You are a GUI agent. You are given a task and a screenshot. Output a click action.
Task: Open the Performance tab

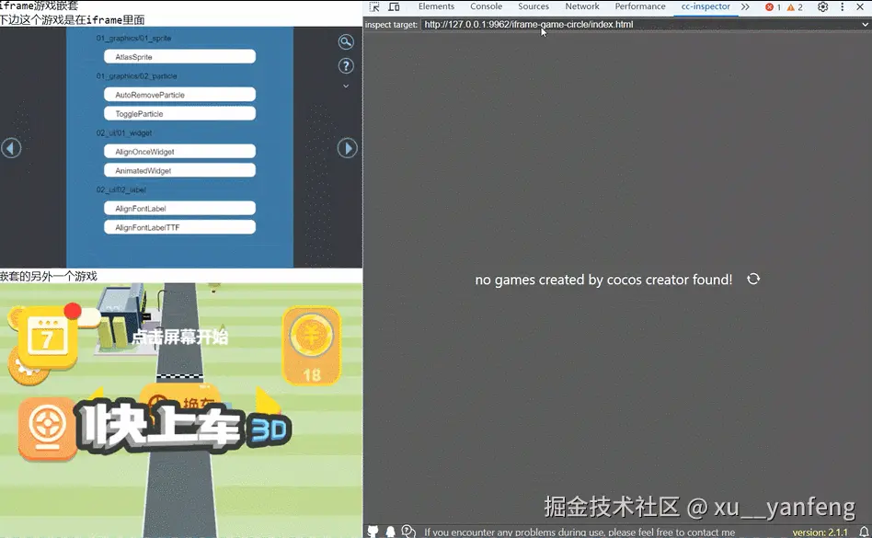640,6
